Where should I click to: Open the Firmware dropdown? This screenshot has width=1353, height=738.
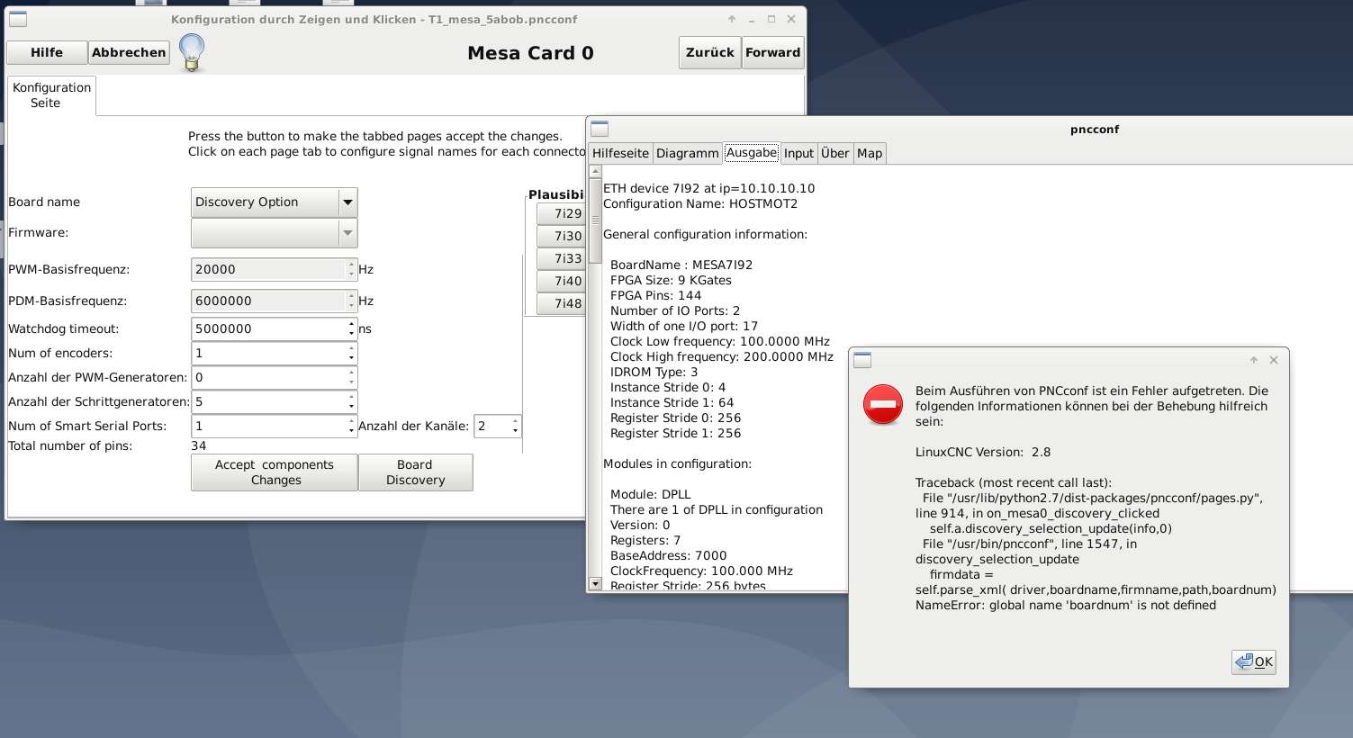(275, 233)
